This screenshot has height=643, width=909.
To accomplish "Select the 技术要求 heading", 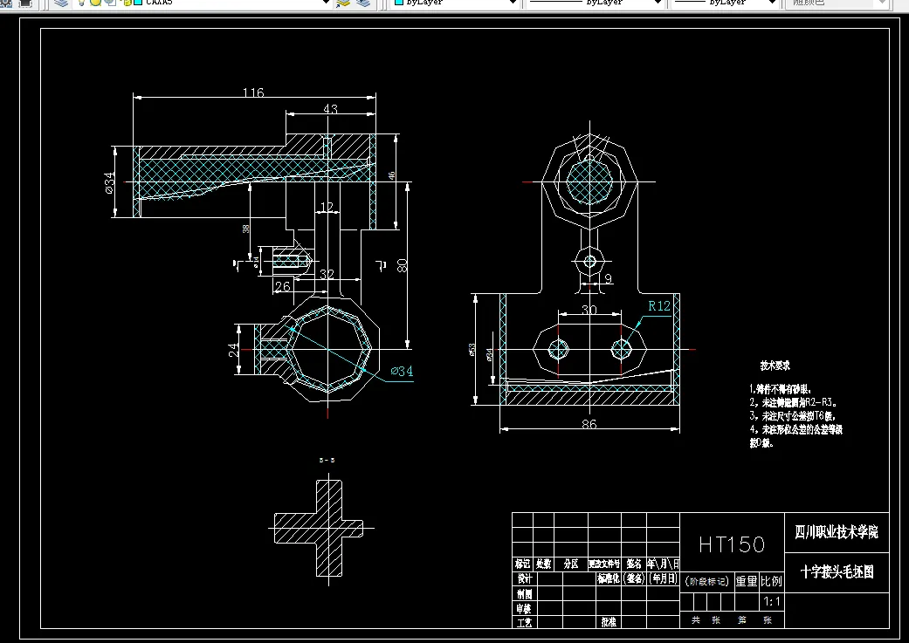I will [x=775, y=366].
